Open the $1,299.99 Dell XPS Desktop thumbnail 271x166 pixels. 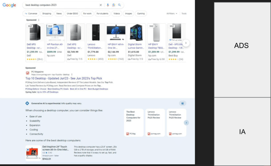click(x=35, y=32)
